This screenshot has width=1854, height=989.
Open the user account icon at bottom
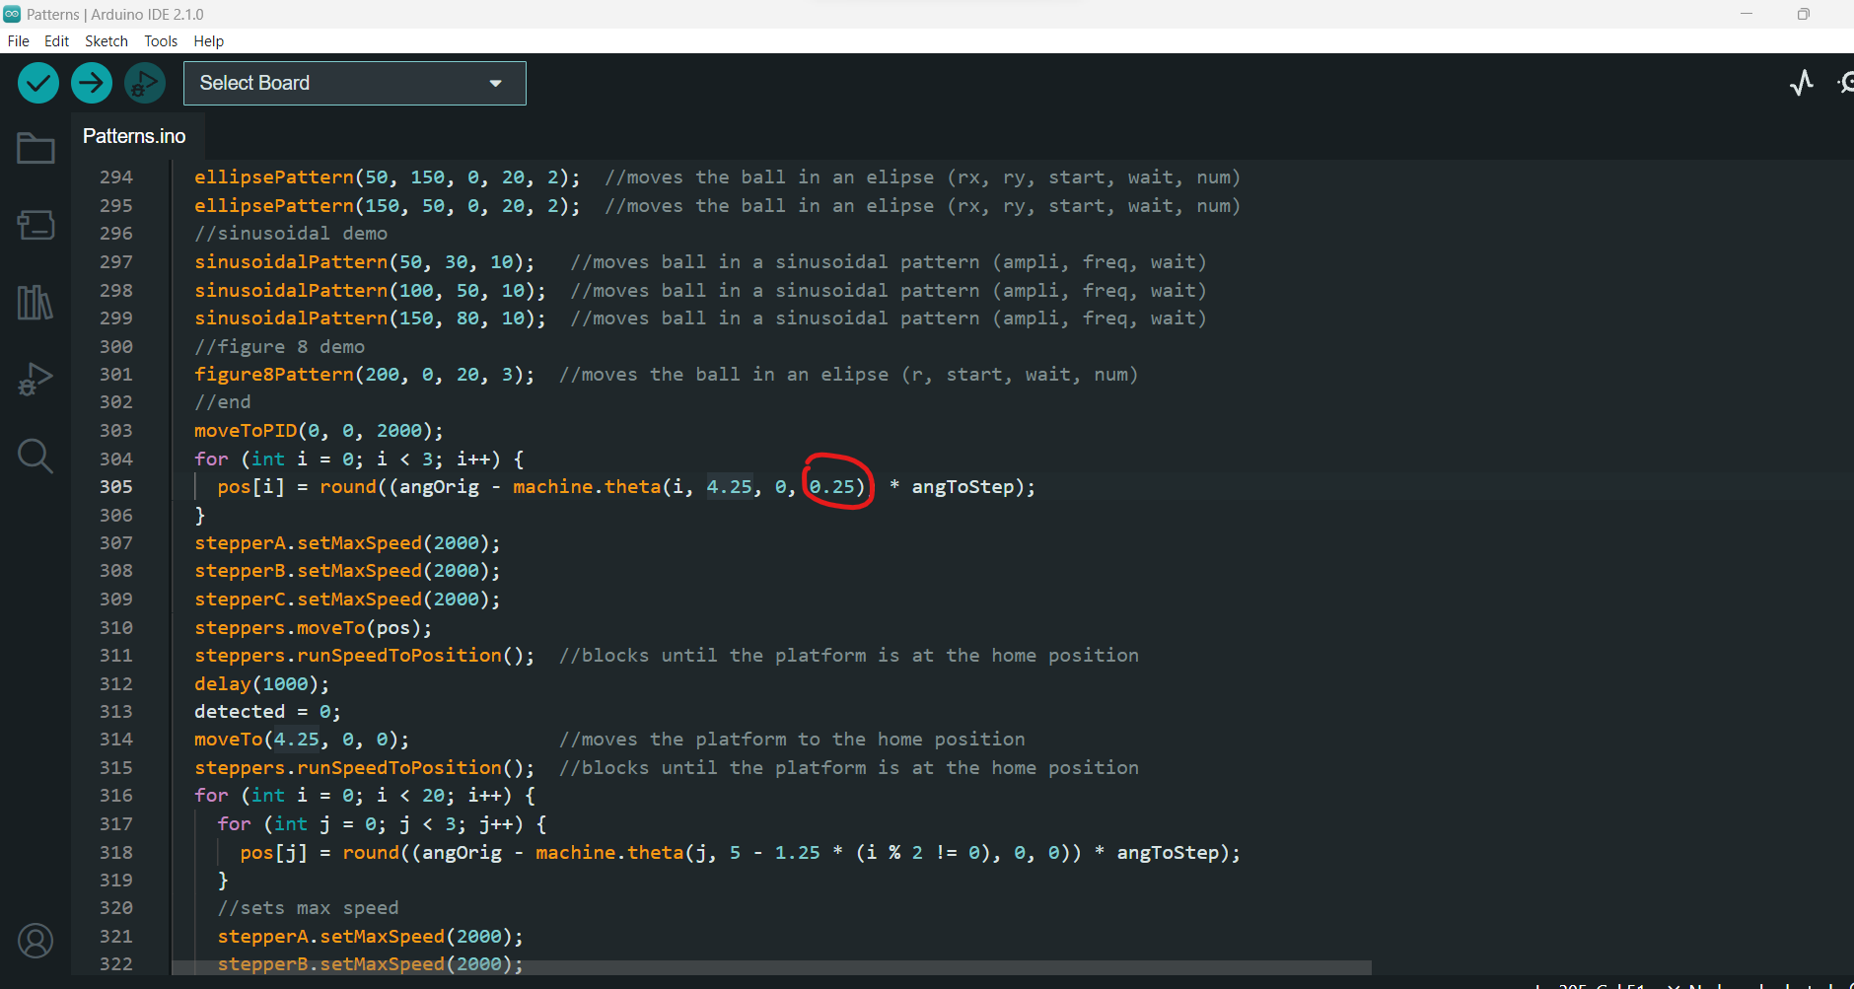pos(36,941)
